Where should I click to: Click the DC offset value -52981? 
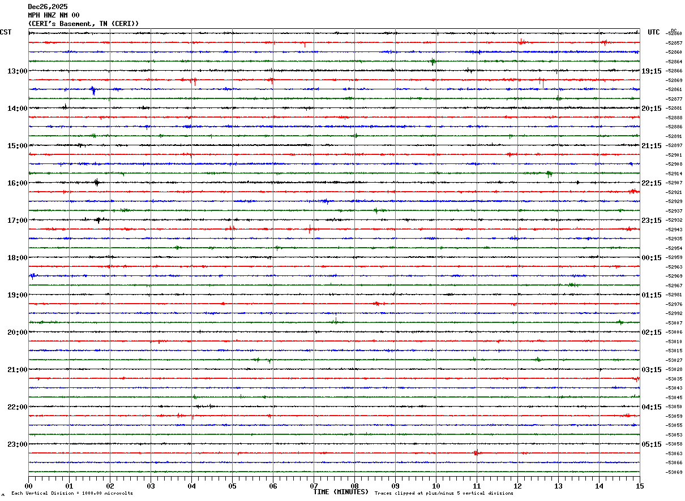point(674,295)
